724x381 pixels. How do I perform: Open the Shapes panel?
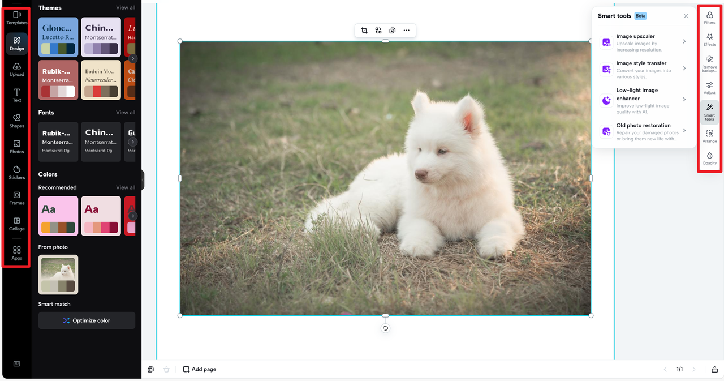(17, 121)
